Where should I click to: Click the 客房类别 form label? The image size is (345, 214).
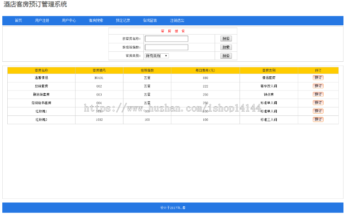133,56
